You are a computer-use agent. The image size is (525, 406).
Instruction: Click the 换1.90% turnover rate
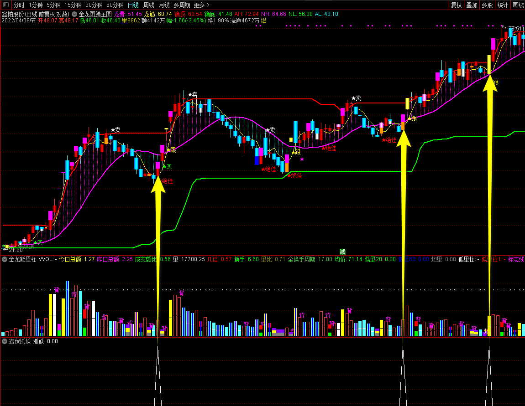(218, 21)
